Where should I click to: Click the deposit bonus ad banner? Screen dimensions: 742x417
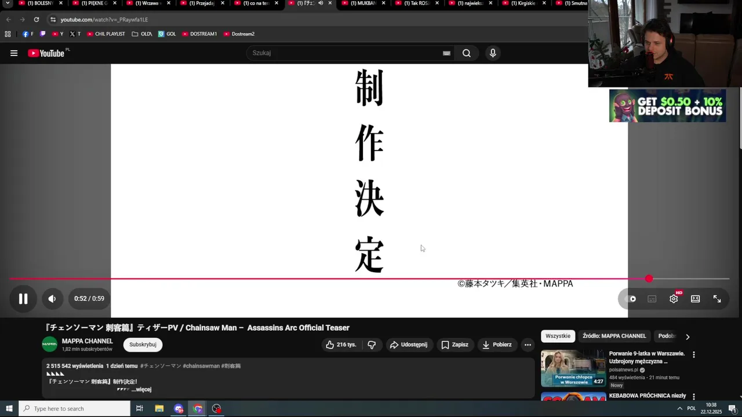pos(667,105)
